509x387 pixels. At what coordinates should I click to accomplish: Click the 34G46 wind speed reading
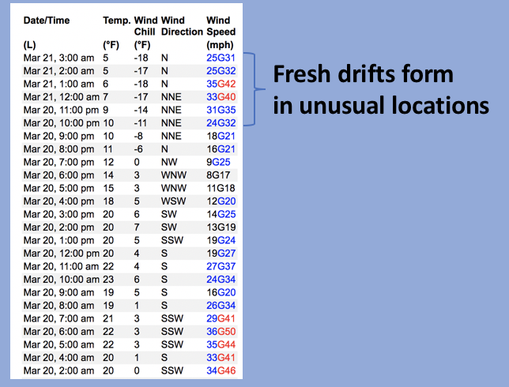[221, 370]
